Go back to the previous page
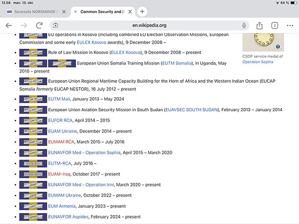This screenshot has height=224, width=299. (x=9, y=25)
